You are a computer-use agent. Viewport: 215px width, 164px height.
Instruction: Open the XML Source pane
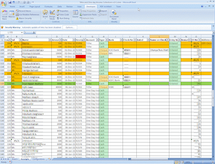[75, 14]
